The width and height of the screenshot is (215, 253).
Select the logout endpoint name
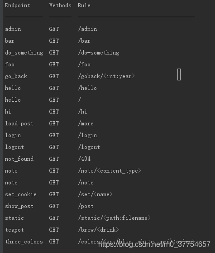click(14, 147)
